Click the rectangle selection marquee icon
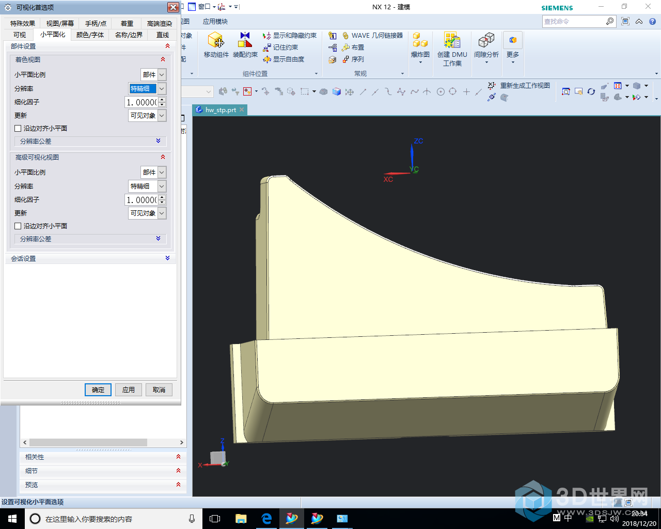661x529 pixels. 305,91
